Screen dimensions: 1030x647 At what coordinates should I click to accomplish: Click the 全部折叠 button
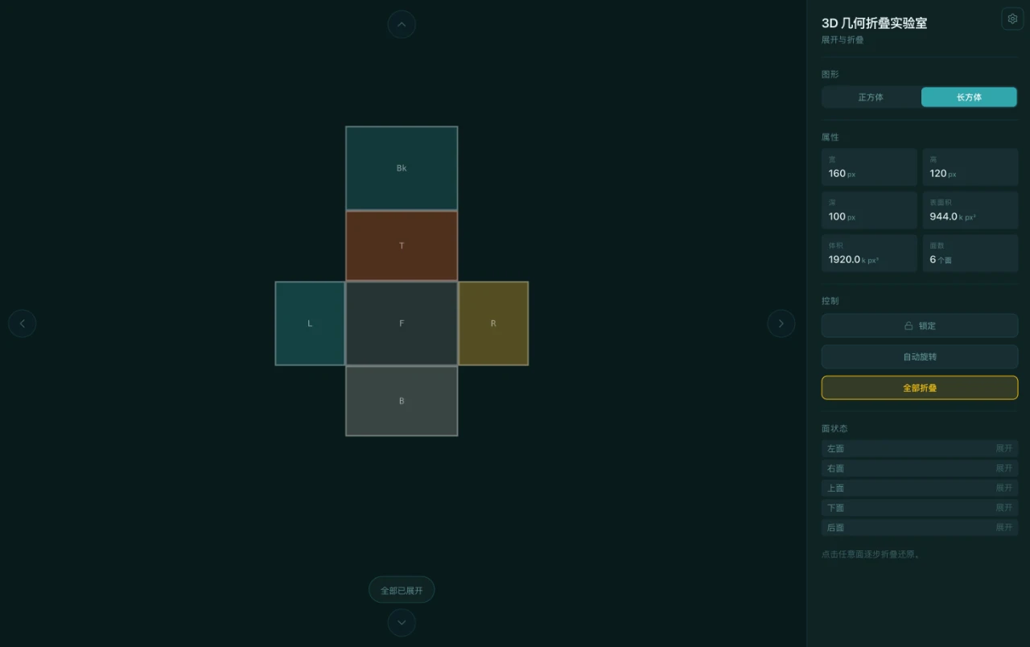click(920, 388)
